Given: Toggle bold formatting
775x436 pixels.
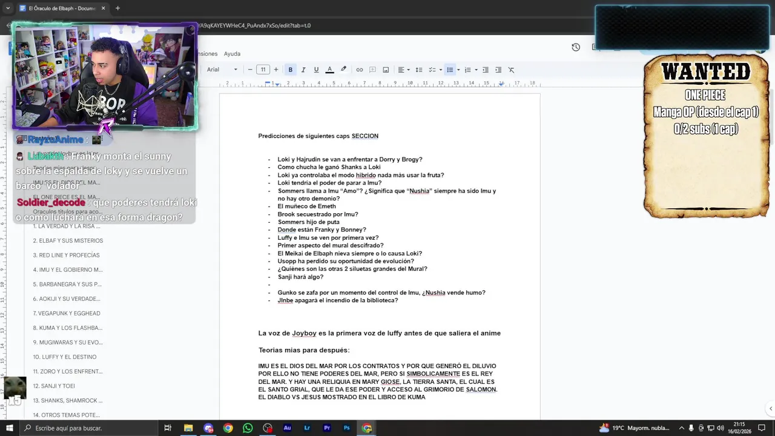Looking at the screenshot, I should (290, 70).
